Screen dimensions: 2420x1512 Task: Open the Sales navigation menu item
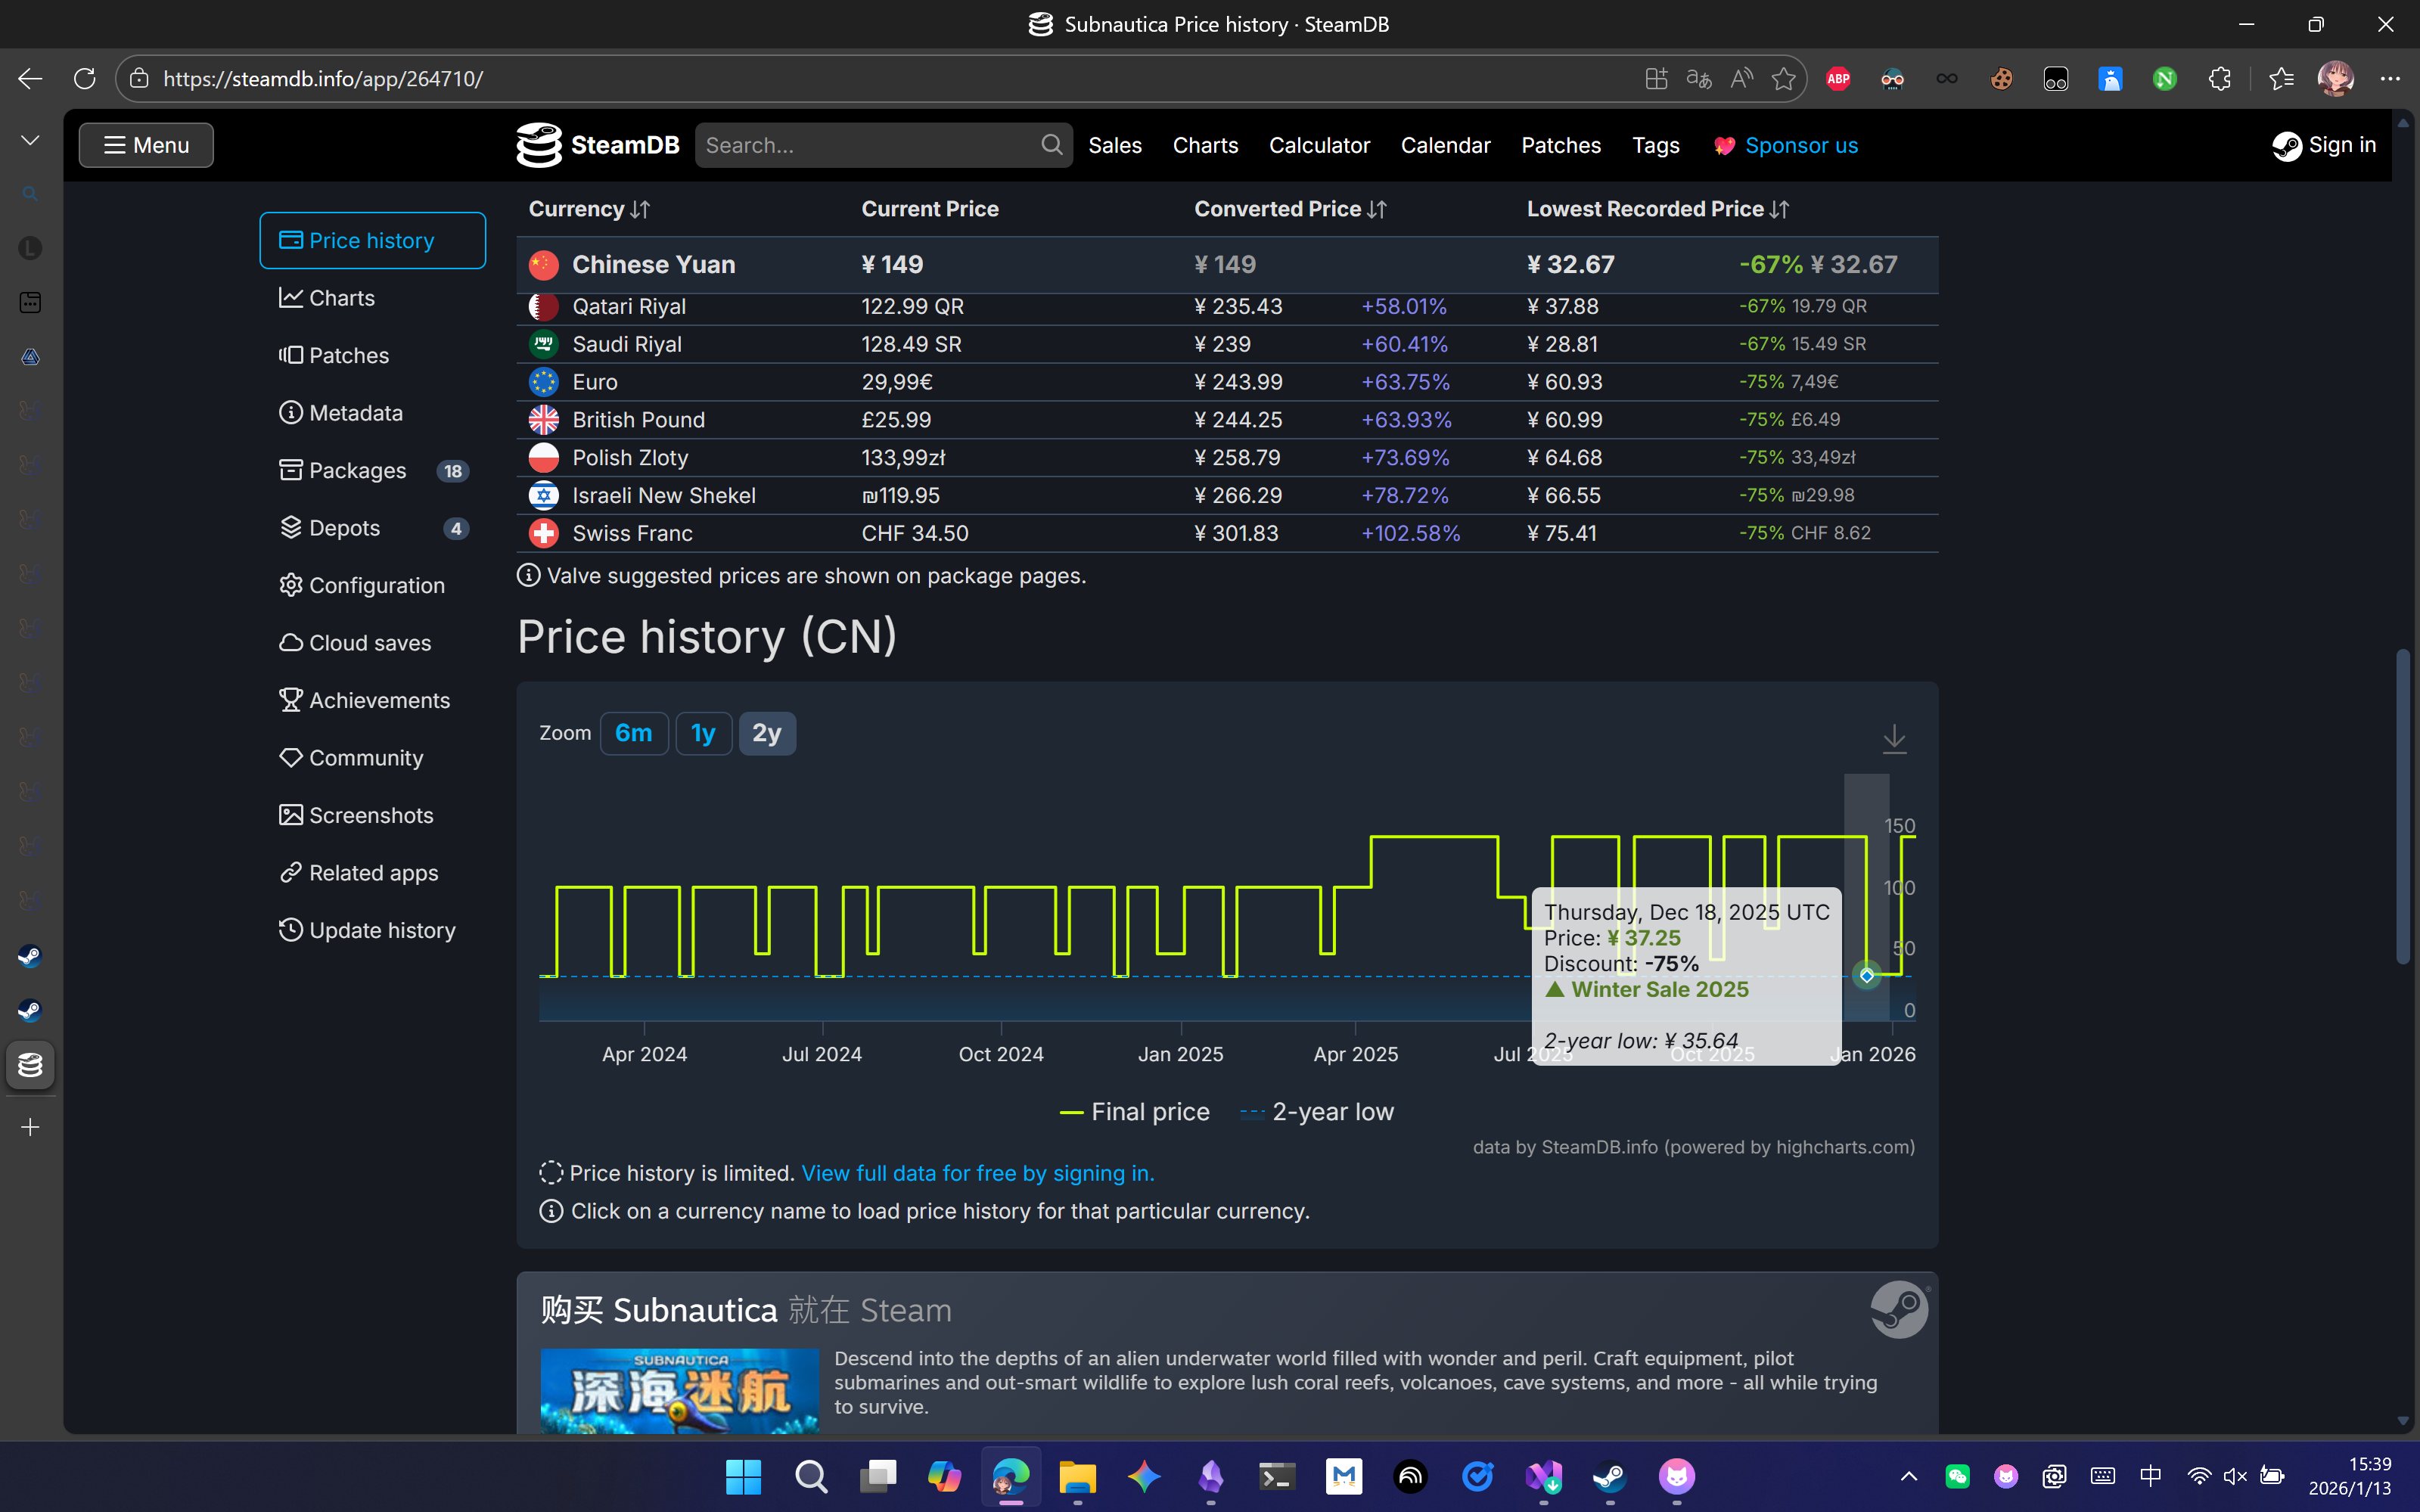pyautogui.click(x=1114, y=145)
